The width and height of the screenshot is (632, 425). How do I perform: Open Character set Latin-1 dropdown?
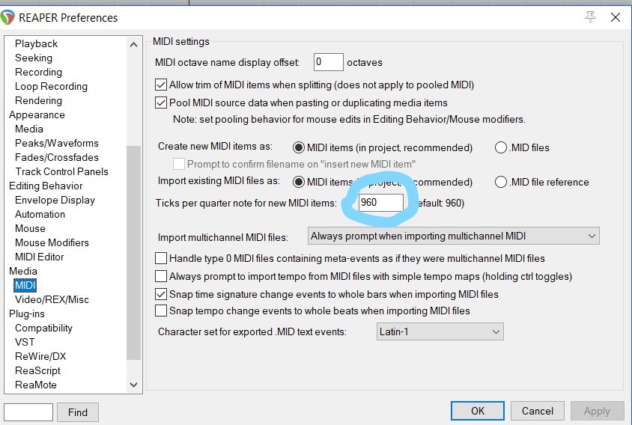coord(440,331)
